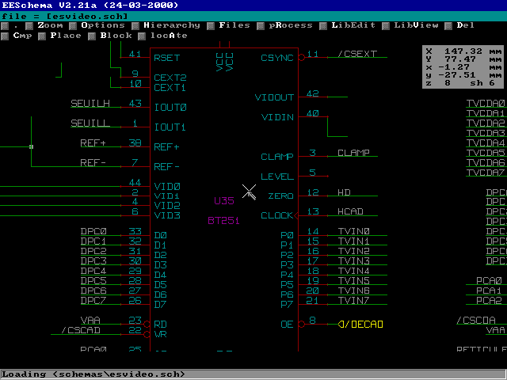Image resolution: width=507 pixels, height=380 pixels.
Task: Click the SEUILL net label
Action: point(90,123)
